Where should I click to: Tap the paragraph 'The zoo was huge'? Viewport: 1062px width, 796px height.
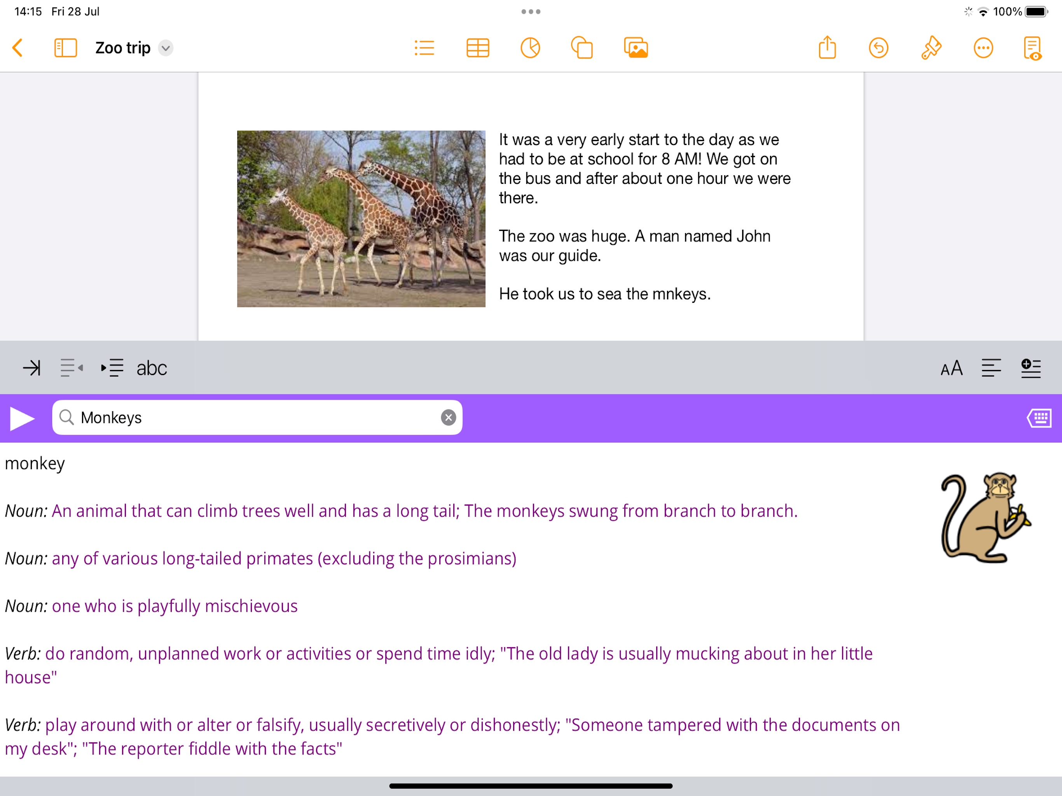pyautogui.click(x=635, y=246)
